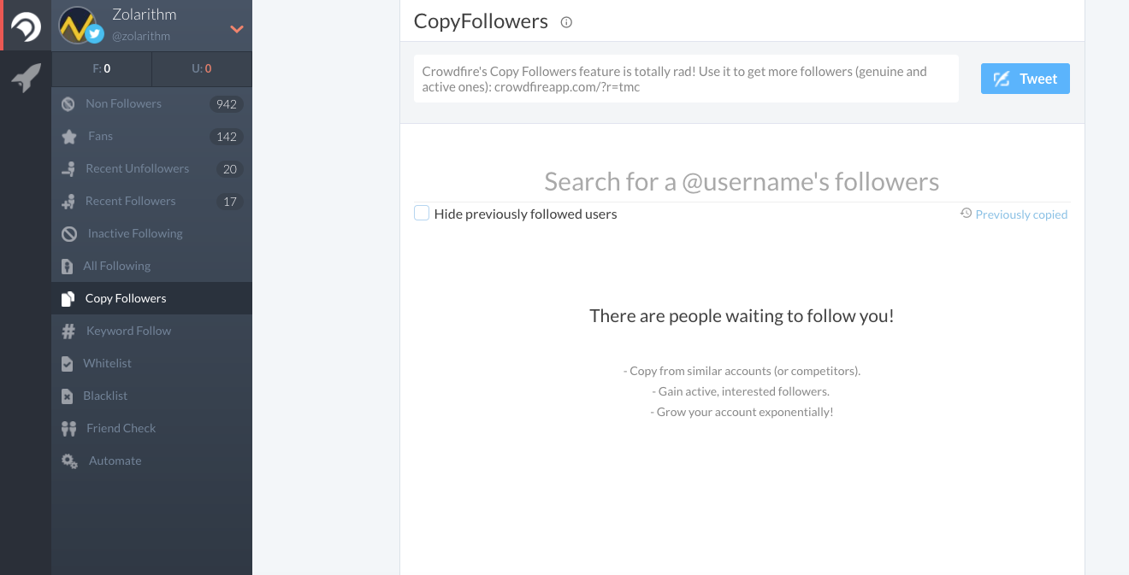Screen dimensions: 1129x575
Task: Open Keyword Follow page
Action: [x=151, y=331]
